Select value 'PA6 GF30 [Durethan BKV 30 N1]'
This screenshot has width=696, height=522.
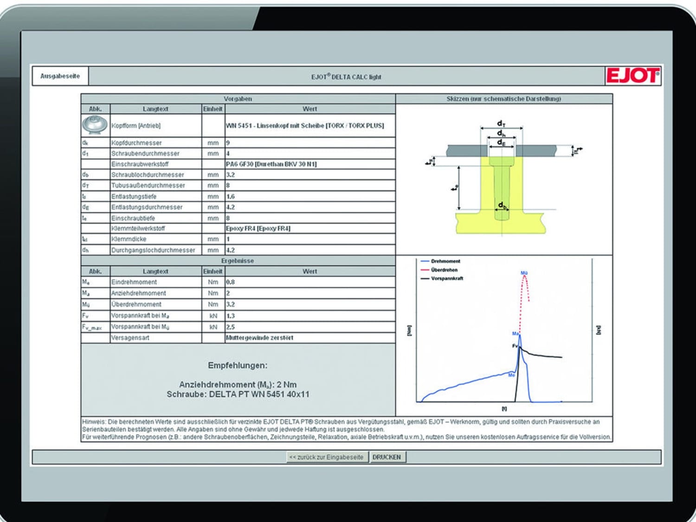[271, 164]
